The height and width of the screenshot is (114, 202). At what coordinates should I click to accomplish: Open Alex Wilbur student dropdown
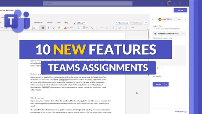click(x=169, y=19)
